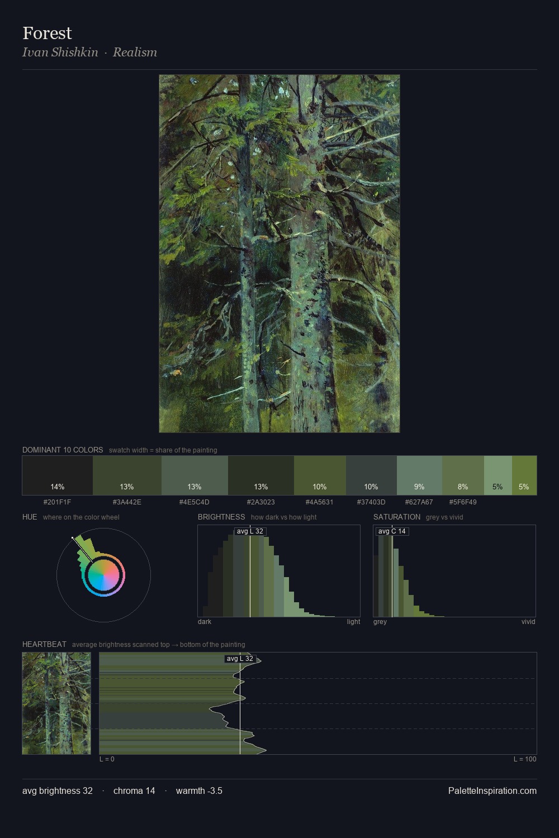Click the '#4E5C4D' hex code text
559x838 pixels.
coord(195,502)
